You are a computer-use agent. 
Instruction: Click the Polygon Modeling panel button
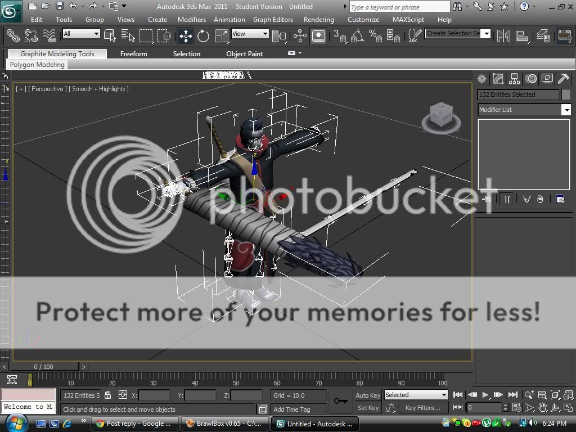[x=37, y=65]
